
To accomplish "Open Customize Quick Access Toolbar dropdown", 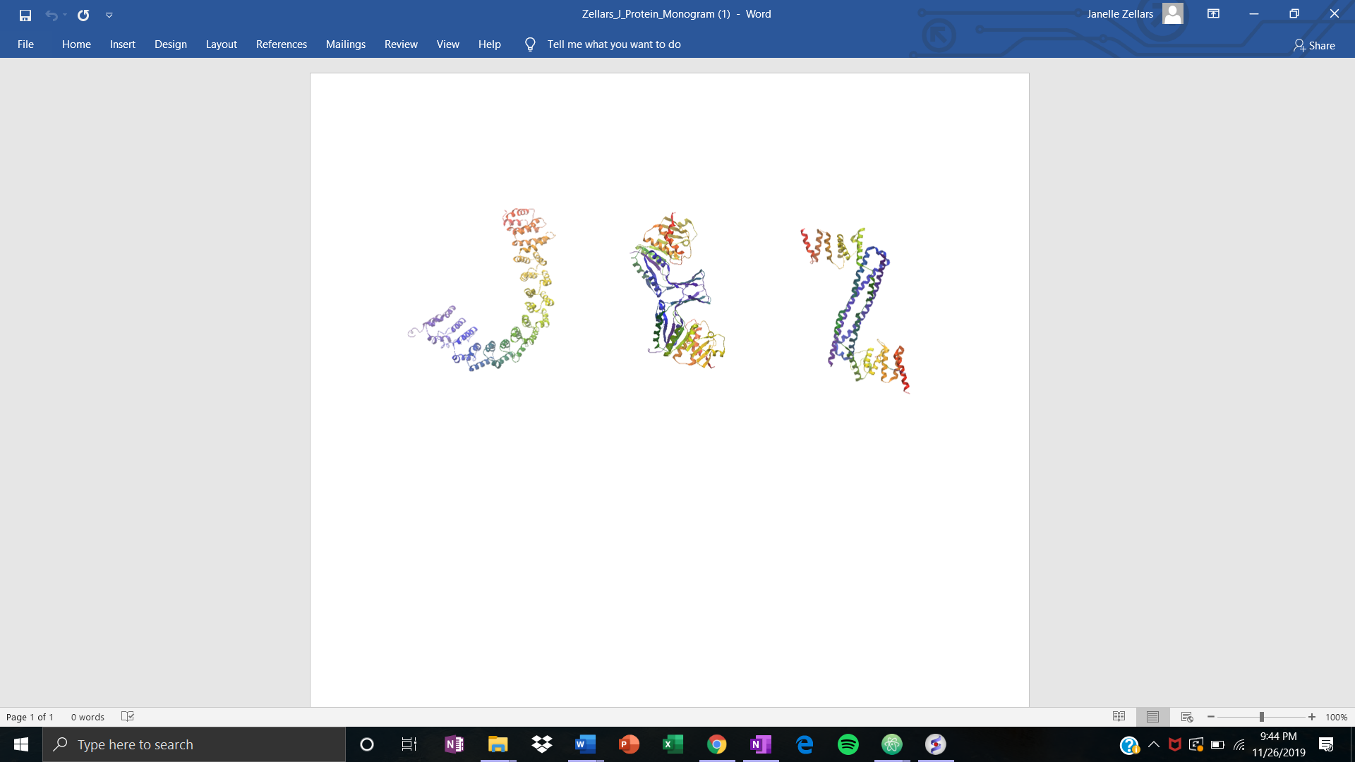I will click(109, 15).
